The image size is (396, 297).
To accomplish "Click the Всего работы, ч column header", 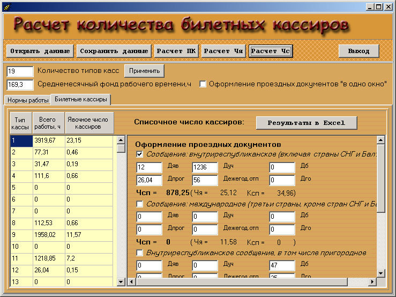I will pos(48,123).
